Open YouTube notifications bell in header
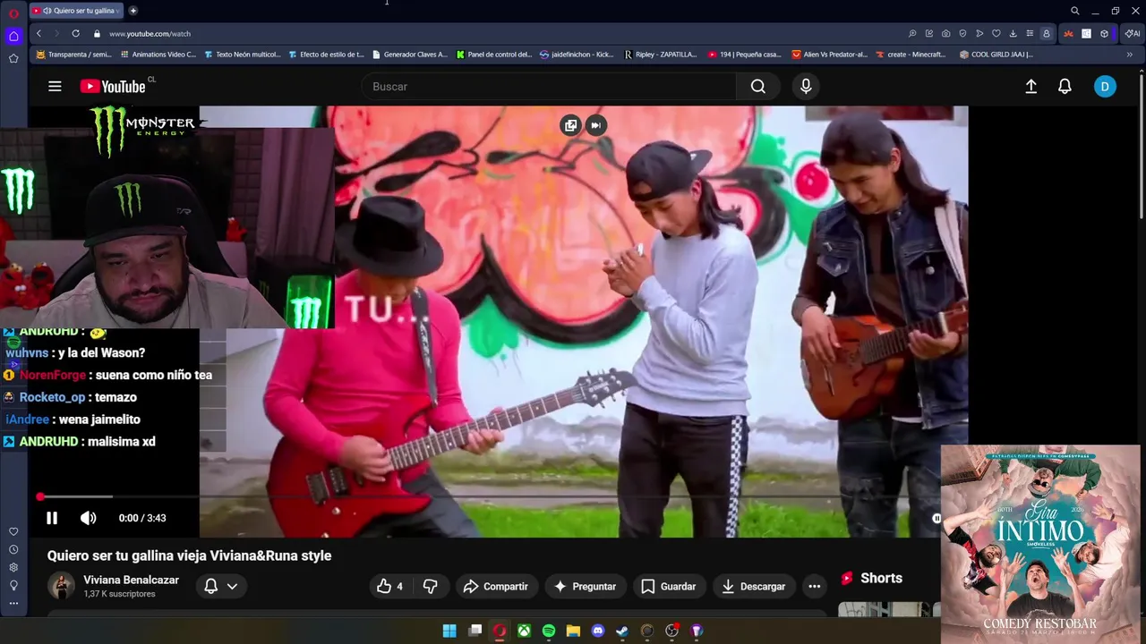 click(1065, 86)
